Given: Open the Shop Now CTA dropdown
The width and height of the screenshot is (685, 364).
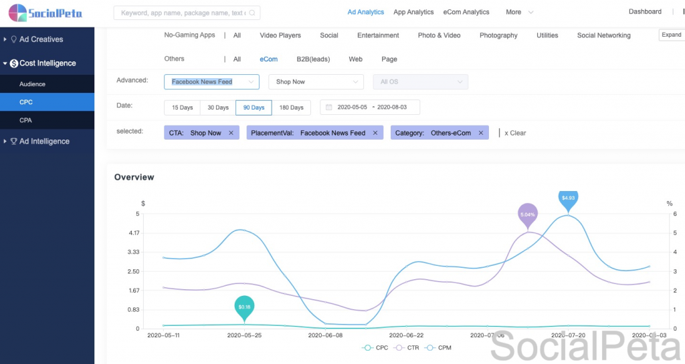Looking at the screenshot, I should pos(316,82).
